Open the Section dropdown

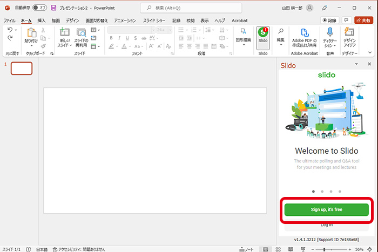(95, 46)
